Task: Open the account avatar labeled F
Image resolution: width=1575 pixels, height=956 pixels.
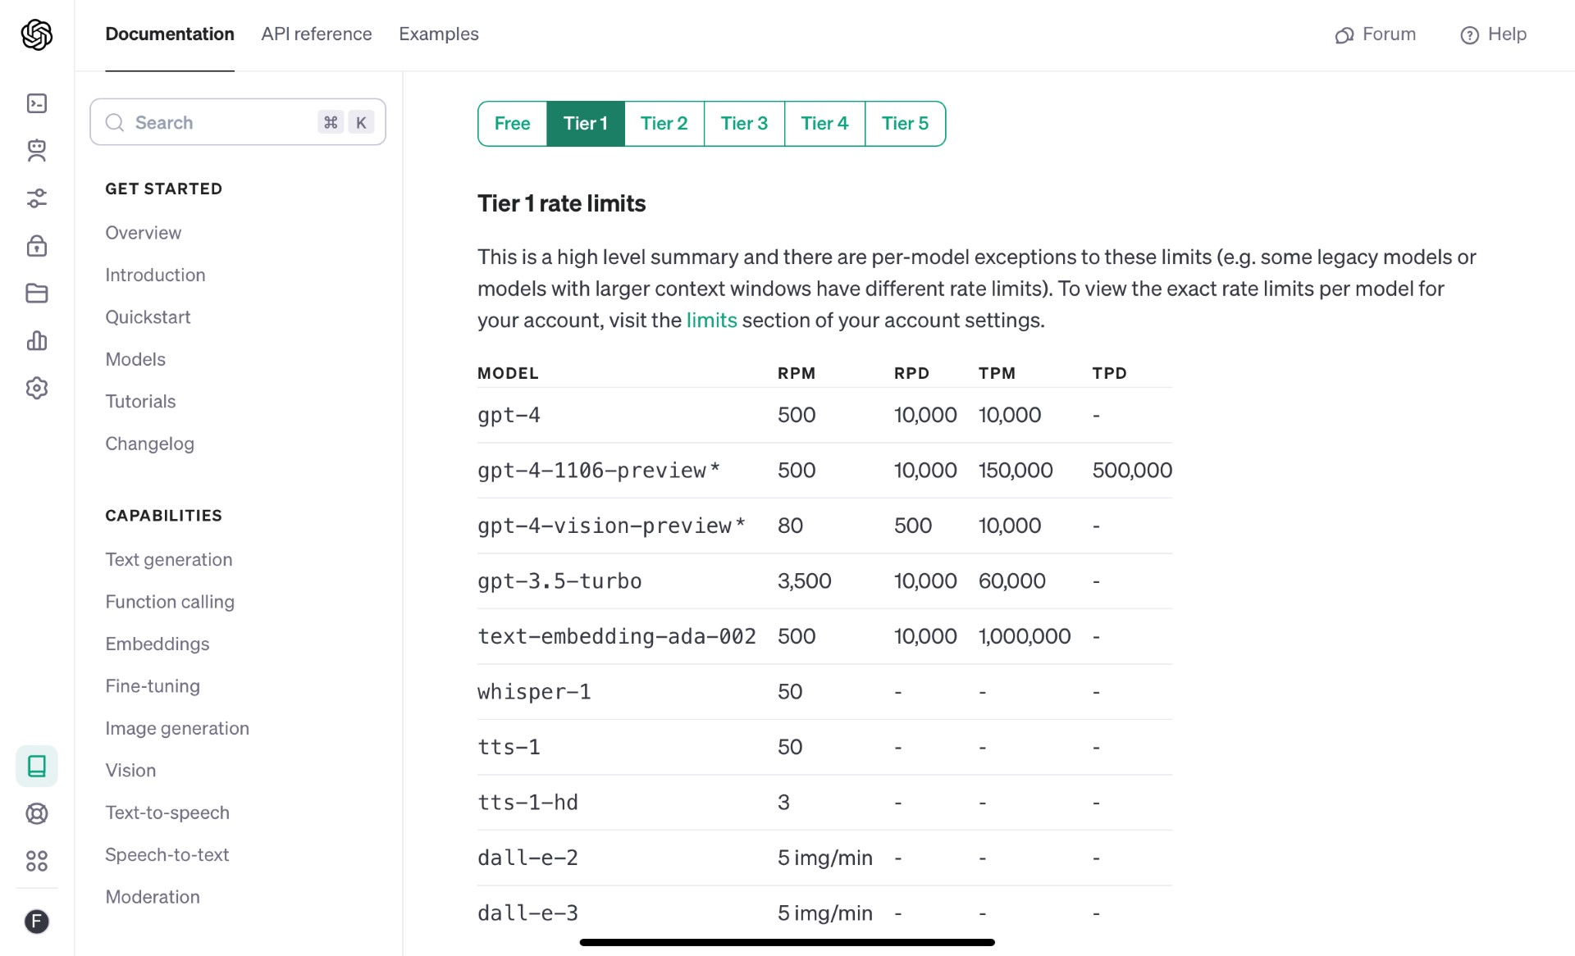Action: tap(37, 922)
